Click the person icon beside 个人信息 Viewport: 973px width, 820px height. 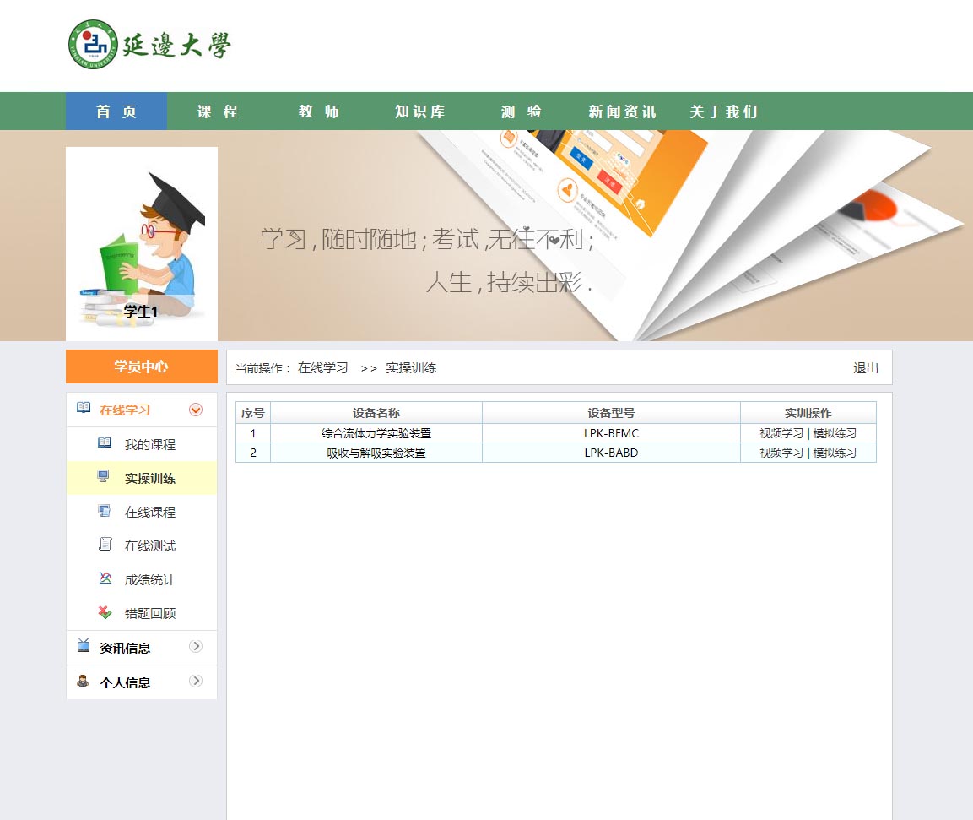point(83,681)
